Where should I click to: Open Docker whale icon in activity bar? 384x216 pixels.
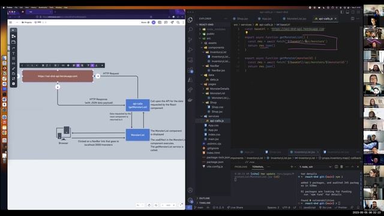[190, 100]
